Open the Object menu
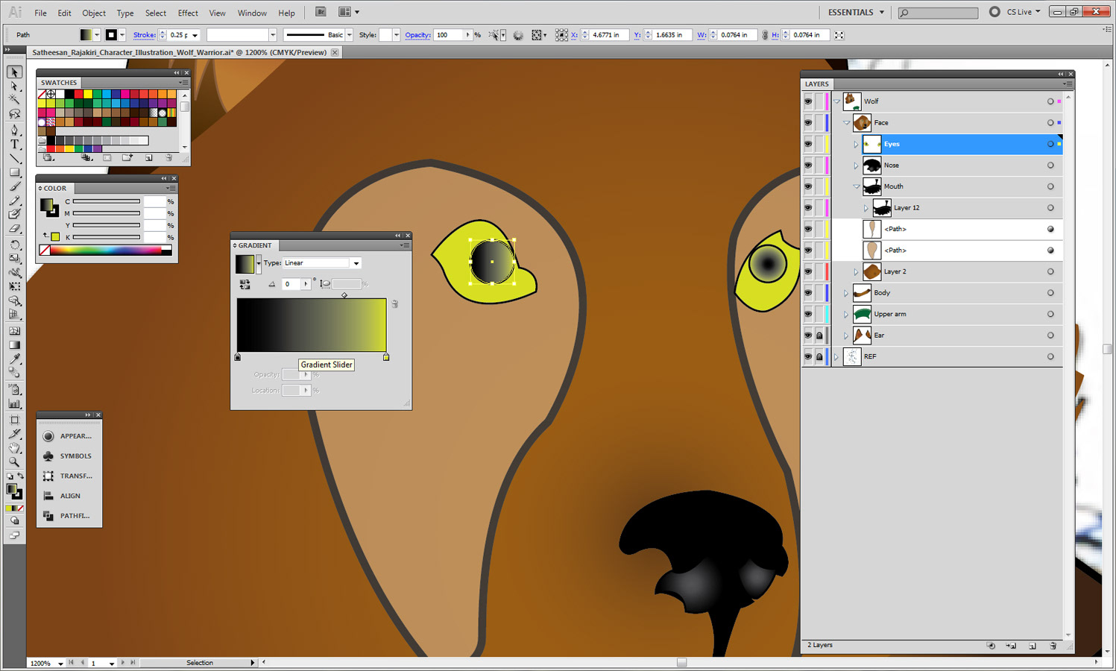Screen dimensions: 1116x671 click(94, 13)
